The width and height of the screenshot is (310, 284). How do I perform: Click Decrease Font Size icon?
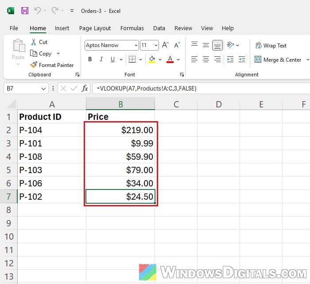(177, 45)
